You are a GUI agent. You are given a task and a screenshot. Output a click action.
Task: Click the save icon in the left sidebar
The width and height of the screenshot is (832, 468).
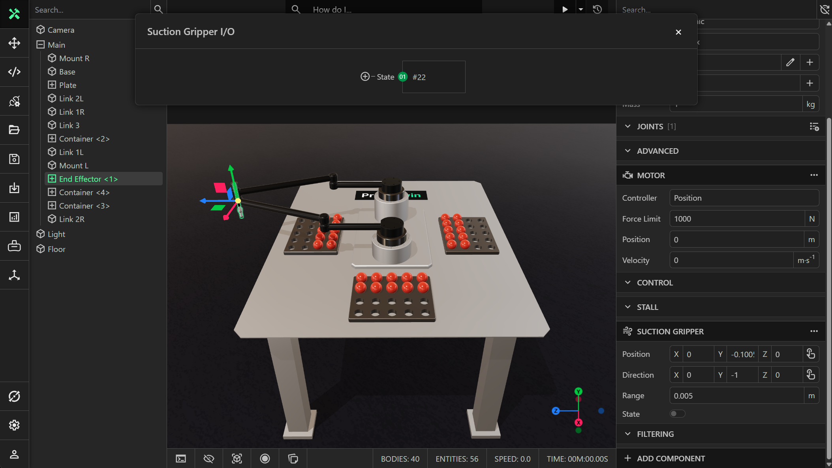(x=14, y=159)
